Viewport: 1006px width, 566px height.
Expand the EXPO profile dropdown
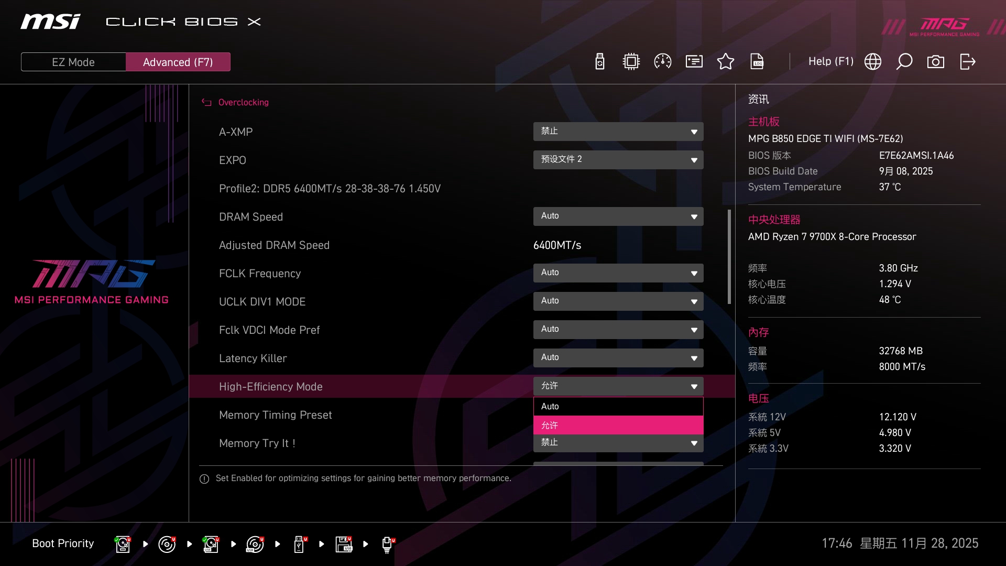pyautogui.click(x=618, y=160)
